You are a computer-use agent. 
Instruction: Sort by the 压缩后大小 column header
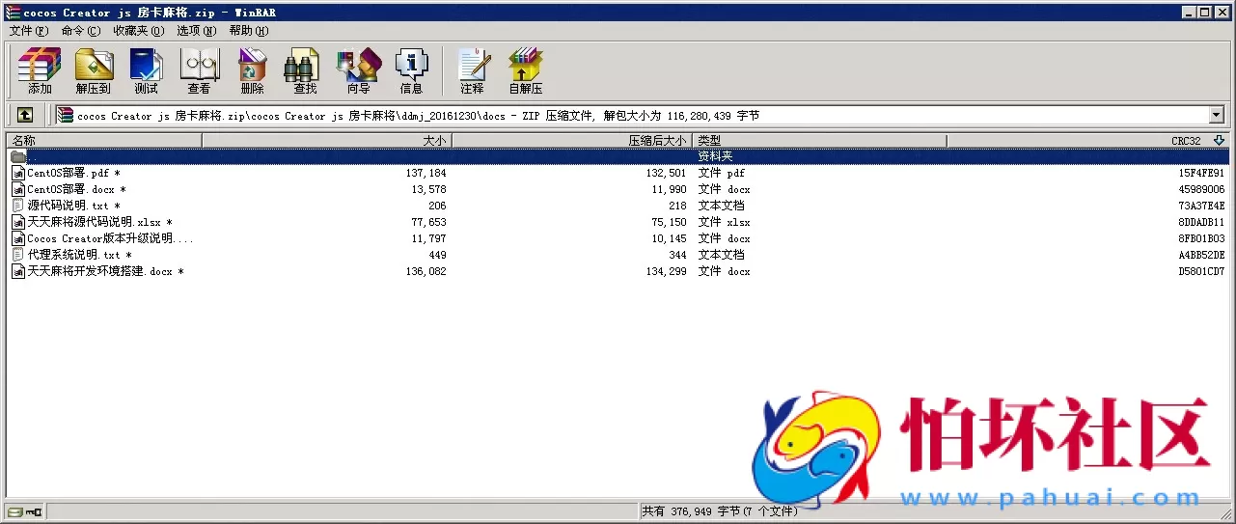pyautogui.click(x=571, y=141)
